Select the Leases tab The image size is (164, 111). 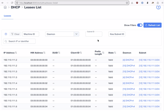(7, 16)
